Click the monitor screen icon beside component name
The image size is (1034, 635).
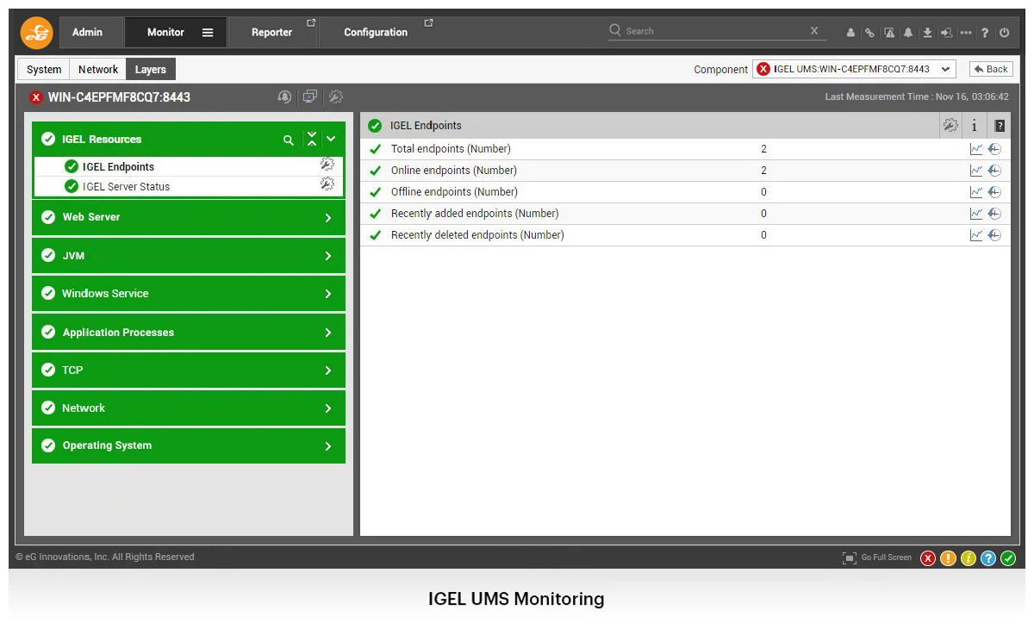[x=310, y=96]
